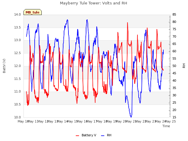
Task: Click the 10.5 left axis tick
Action: pos(17,105)
